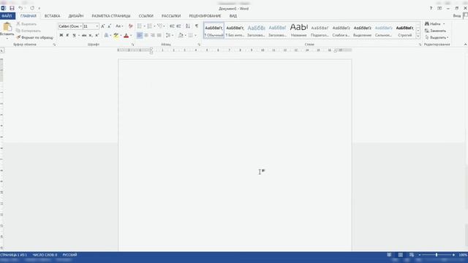Viewport: 468px width, 263px height.
Task: Click Format Painter (Формат по образцу)
Action: coord(34,37)
